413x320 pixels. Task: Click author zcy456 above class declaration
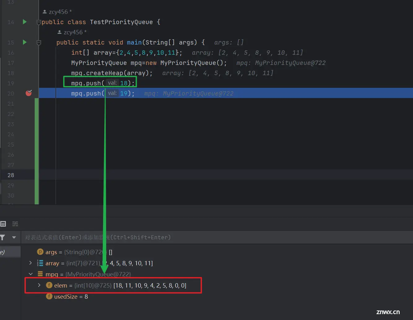tap(57, 12)
